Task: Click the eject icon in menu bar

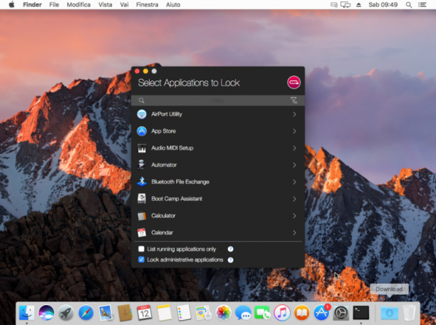Action: pyautogui.click(x=358, y=5)
